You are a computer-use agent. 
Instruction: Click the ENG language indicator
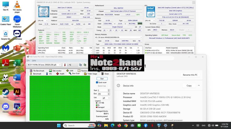[x=204, y=126]
